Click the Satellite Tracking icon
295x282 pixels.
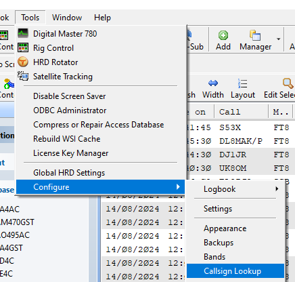(23, 76)
